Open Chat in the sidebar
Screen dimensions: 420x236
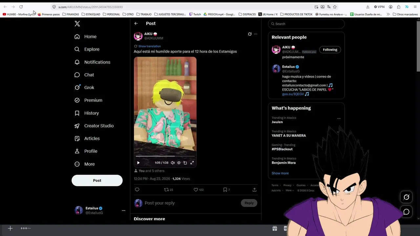click(84, 75)
